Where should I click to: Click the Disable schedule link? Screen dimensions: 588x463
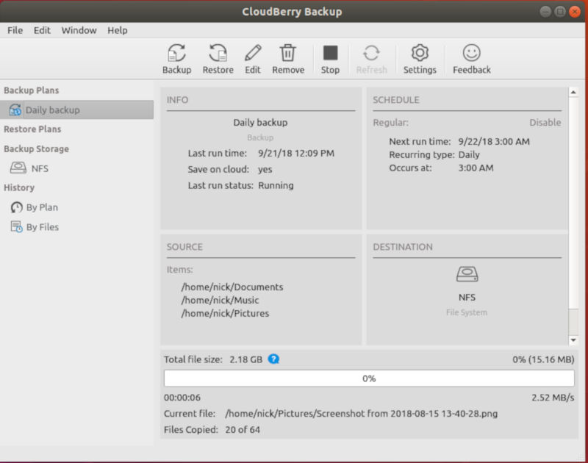[545, 123]
